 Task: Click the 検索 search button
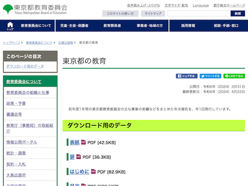pos(238,14)
